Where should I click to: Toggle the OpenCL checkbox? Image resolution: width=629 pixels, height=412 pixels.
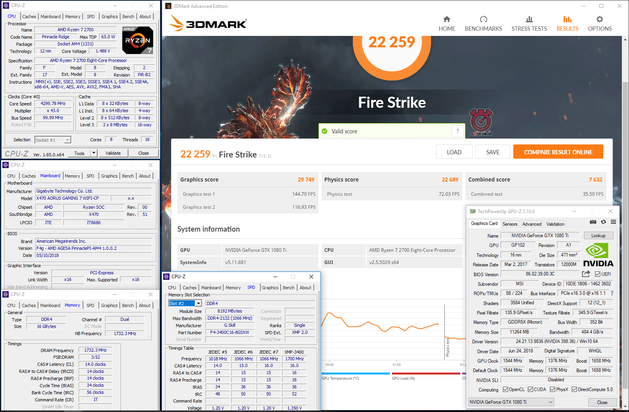(505, 390)
